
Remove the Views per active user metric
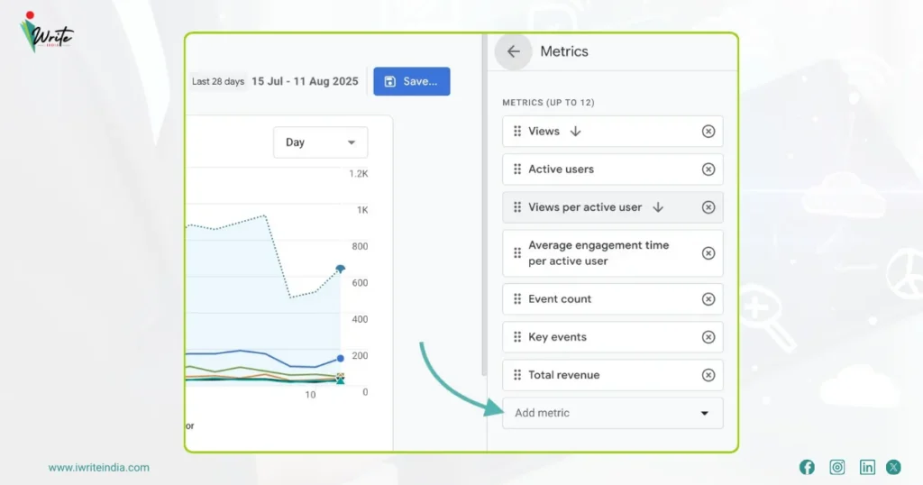[708, 207]
